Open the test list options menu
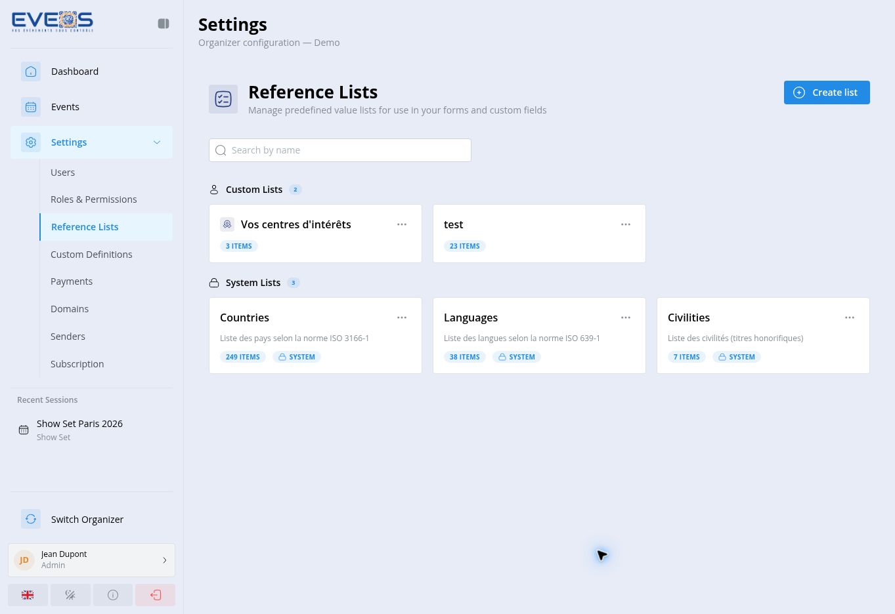 coord(626,224)
